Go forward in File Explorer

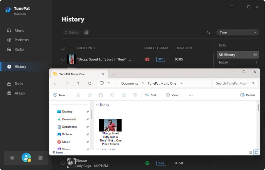(x=67, y=83)
